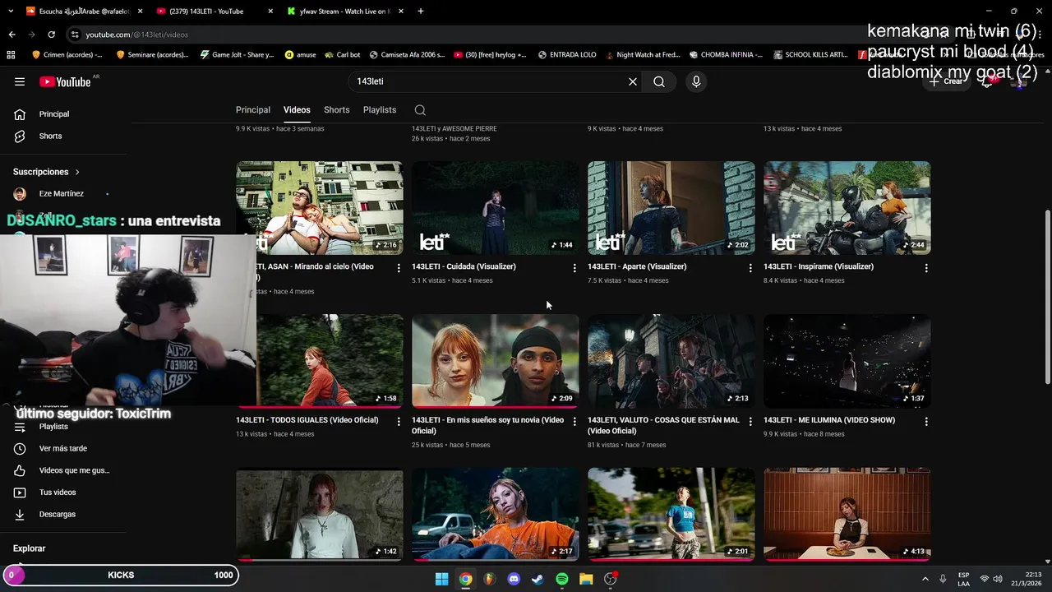This screenshot has height=592, width=1052.
Task: Go back with the browser arrow
Action: 12,35
